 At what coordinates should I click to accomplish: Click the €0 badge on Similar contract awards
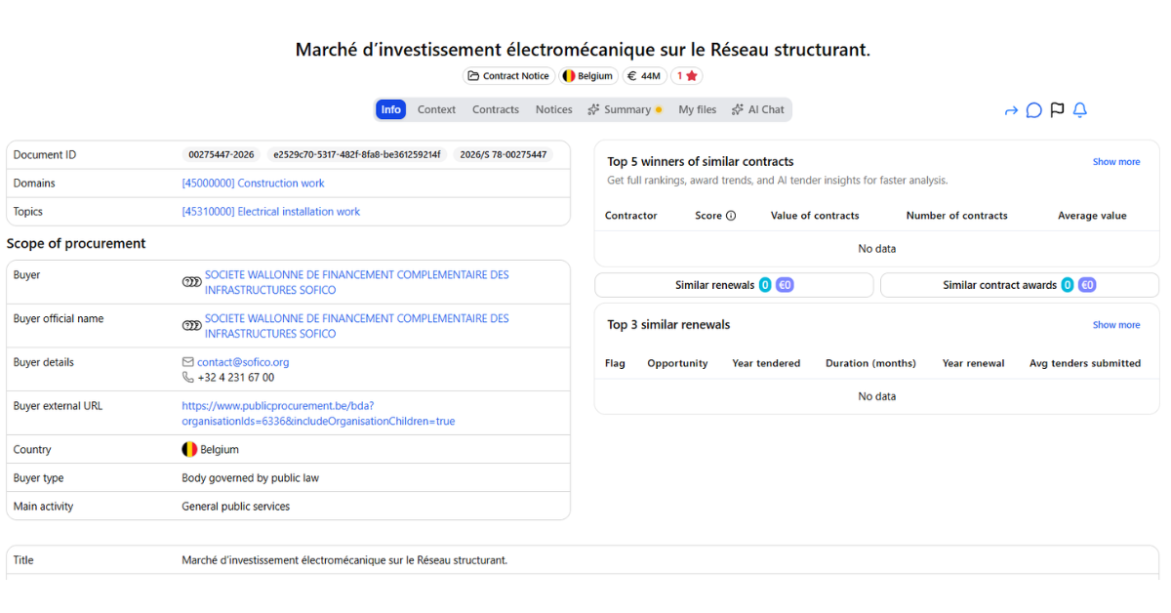click(1087, 285)
